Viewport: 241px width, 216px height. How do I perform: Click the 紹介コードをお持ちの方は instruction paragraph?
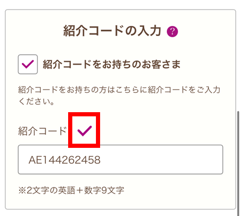coord(119,95)
